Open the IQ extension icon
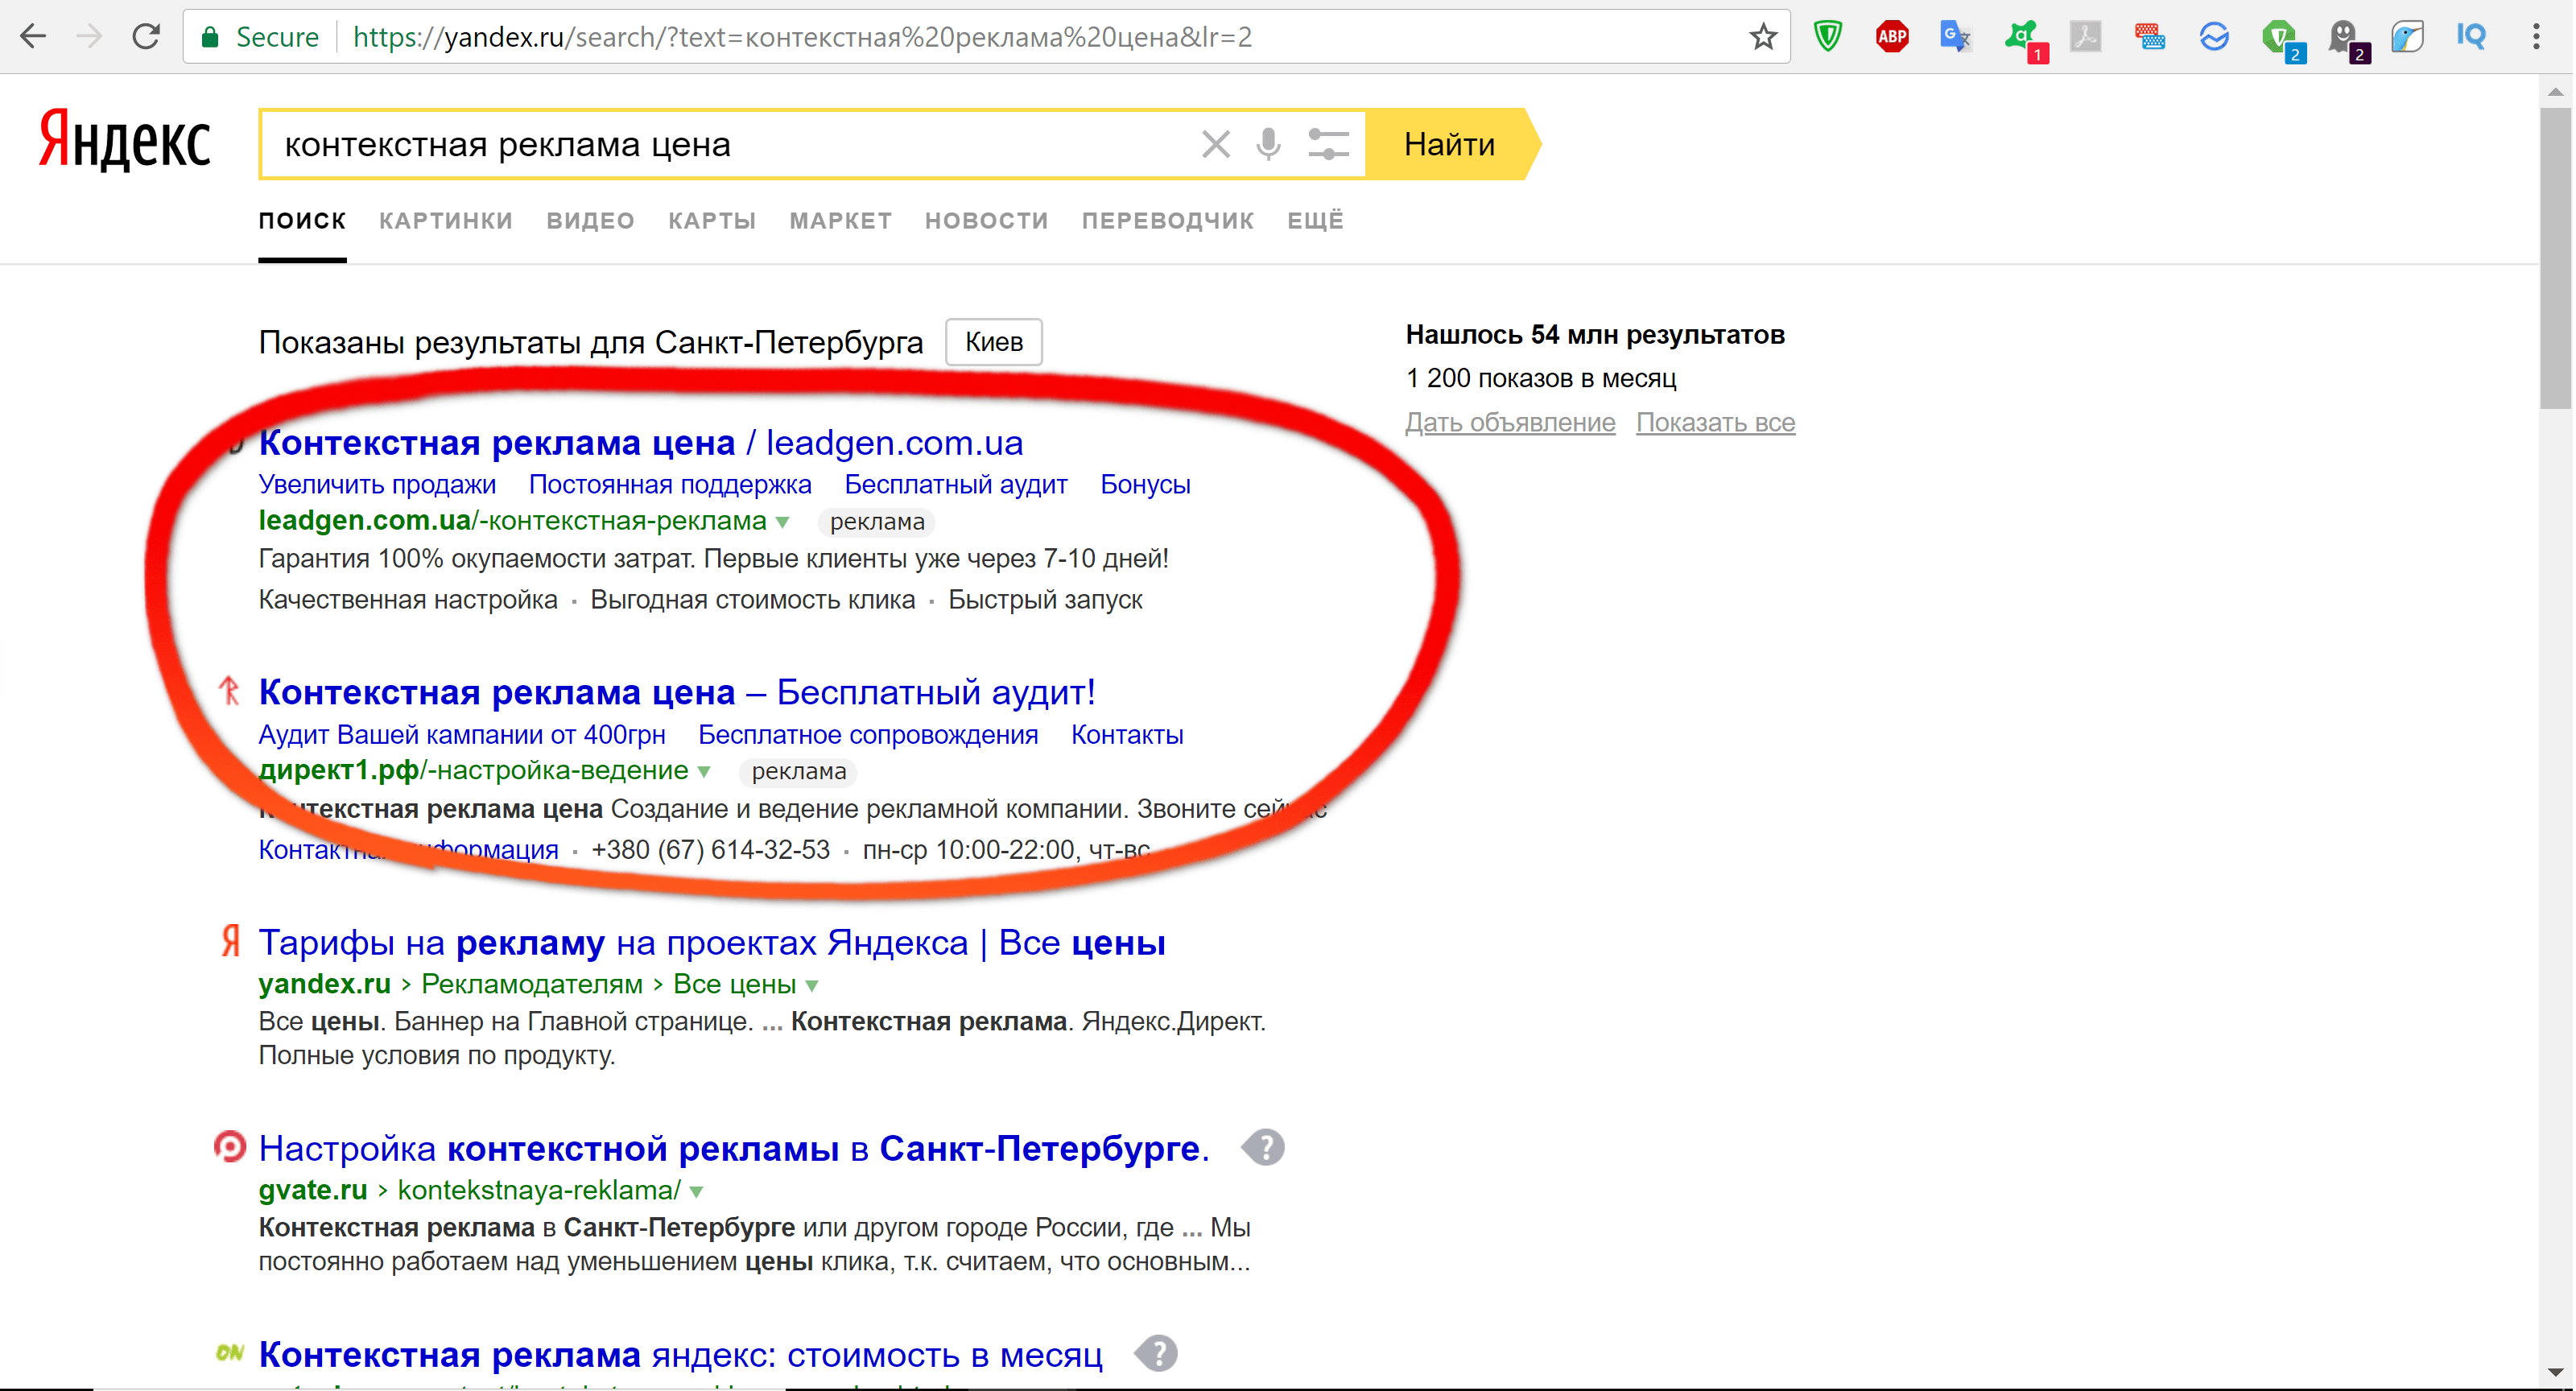Viewport: 2576px width, 1391px height. coord(2471,37)
